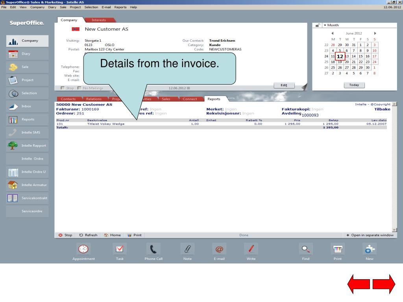Expand the Month view dropdown

click(x=331, y=25)
